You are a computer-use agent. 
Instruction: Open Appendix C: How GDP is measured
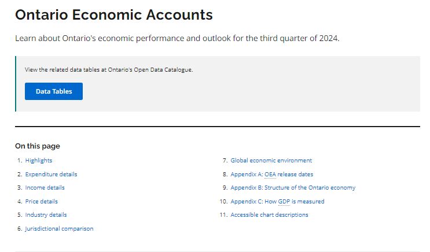click(277, 202)
